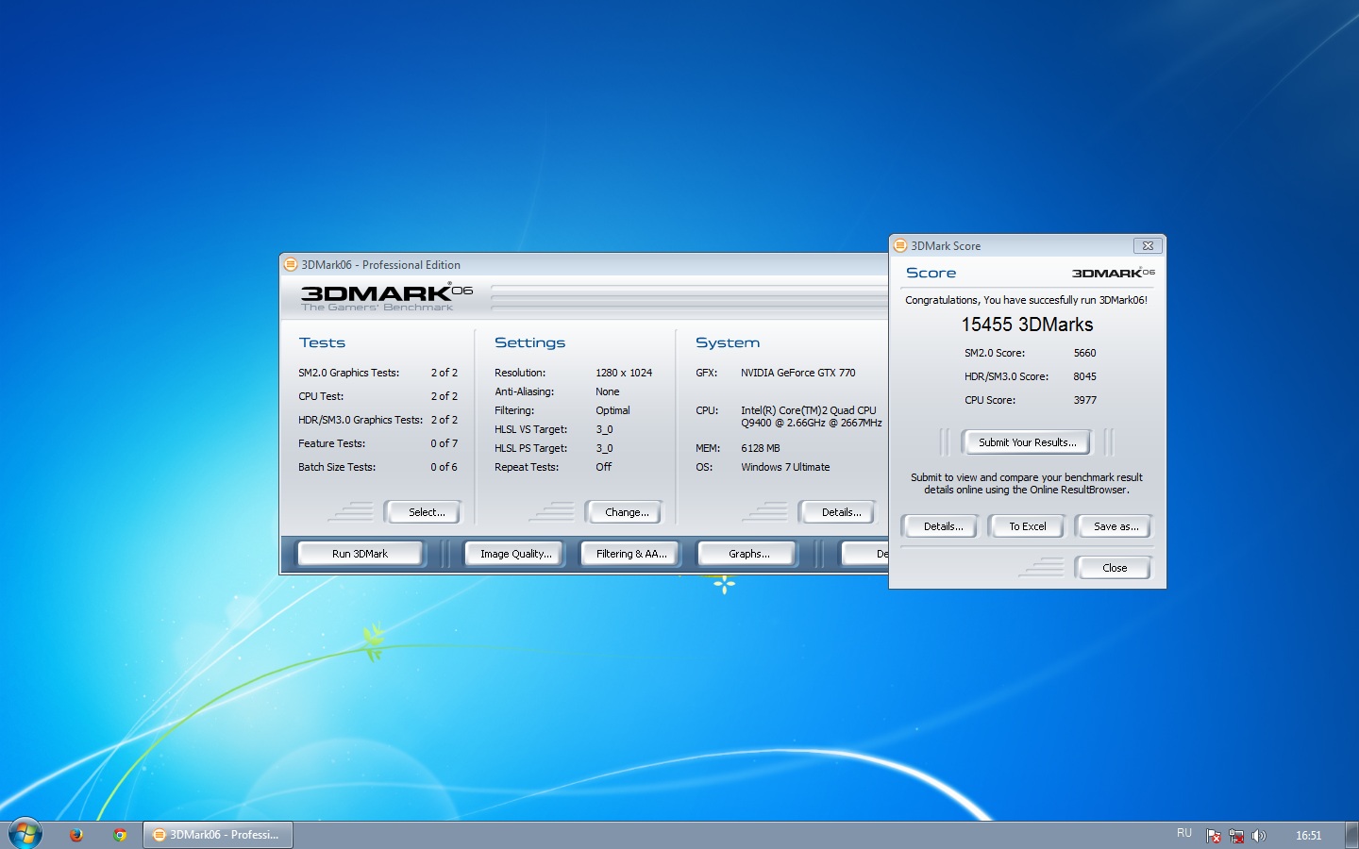This screenshot has height=849, width=1359.
Task: Switch to the 3DMark06 taskbar item
Action: click(x=218, y=835)
